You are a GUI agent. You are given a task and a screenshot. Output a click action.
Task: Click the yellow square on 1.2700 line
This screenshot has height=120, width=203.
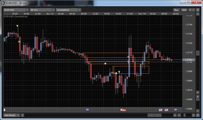tap(105, 63)
